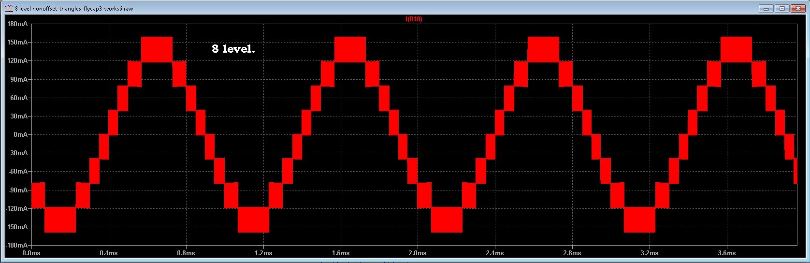Click the 60mA y-axis label

tap(19, 98)
